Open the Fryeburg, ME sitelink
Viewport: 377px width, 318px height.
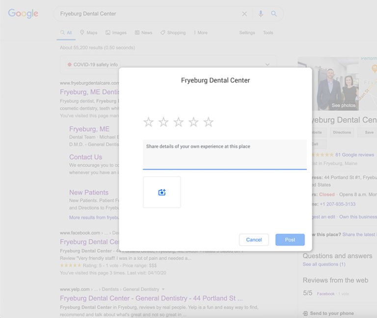pos(89,129)
